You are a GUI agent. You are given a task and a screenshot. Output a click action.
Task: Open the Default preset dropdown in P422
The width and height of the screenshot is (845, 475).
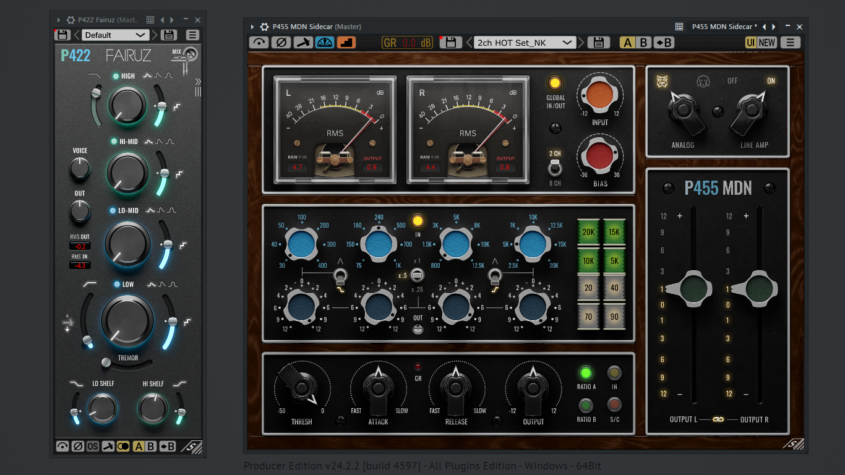click(x=115, y=35)
